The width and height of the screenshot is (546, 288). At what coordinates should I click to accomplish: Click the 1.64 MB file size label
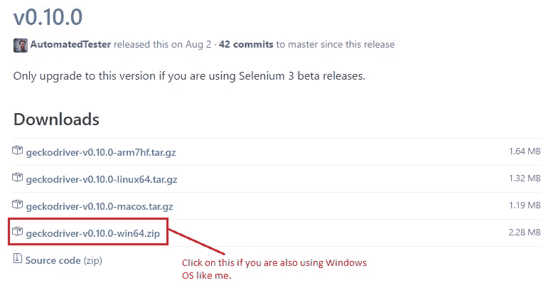pos(525,151)
